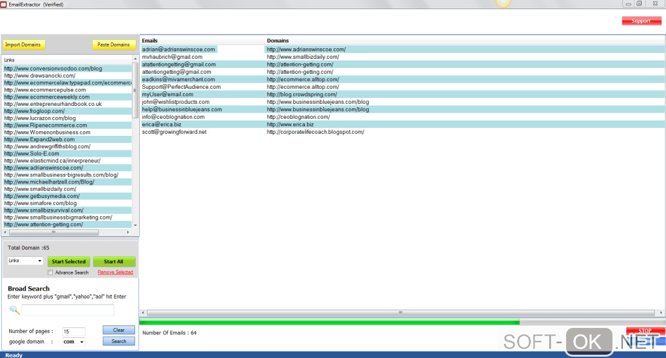
Task: Click the Import Domains button
Action: tap(23, 44)
